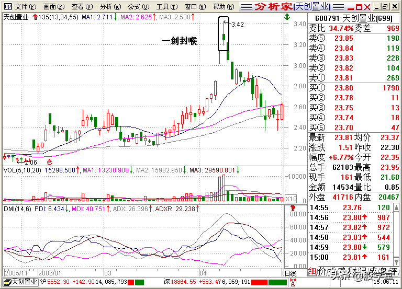This screenshot has height=289, width=402.
Task: Click the red question mark in DMI panel
Action: tap(286, 210)
